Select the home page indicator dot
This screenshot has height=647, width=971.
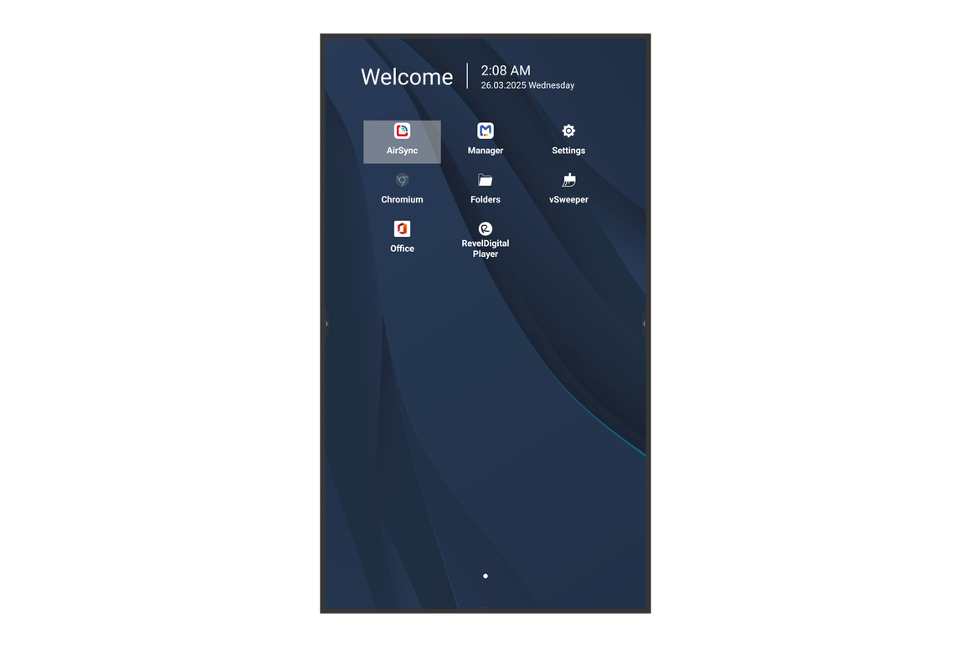pyautogui.click(x=485, y=576)
